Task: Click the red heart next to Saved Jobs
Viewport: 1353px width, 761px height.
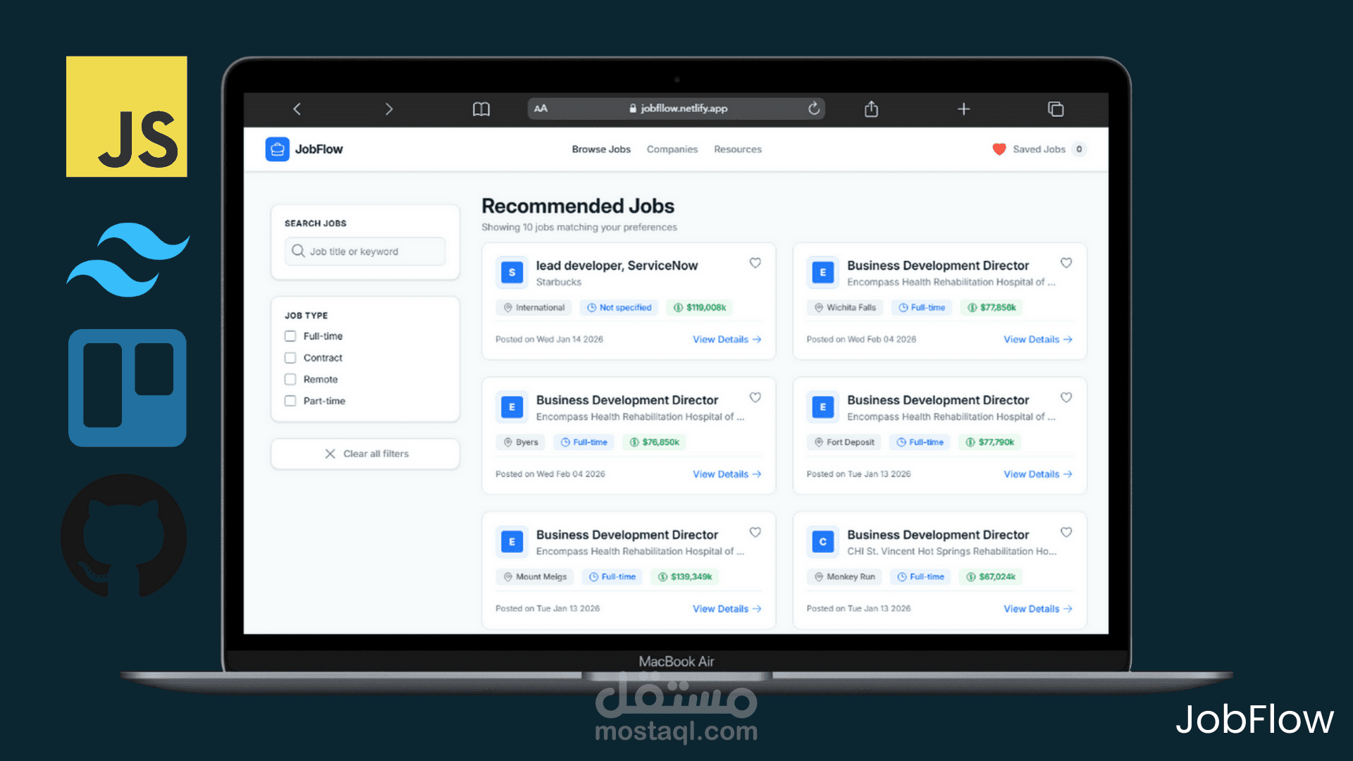Action: 999,149
